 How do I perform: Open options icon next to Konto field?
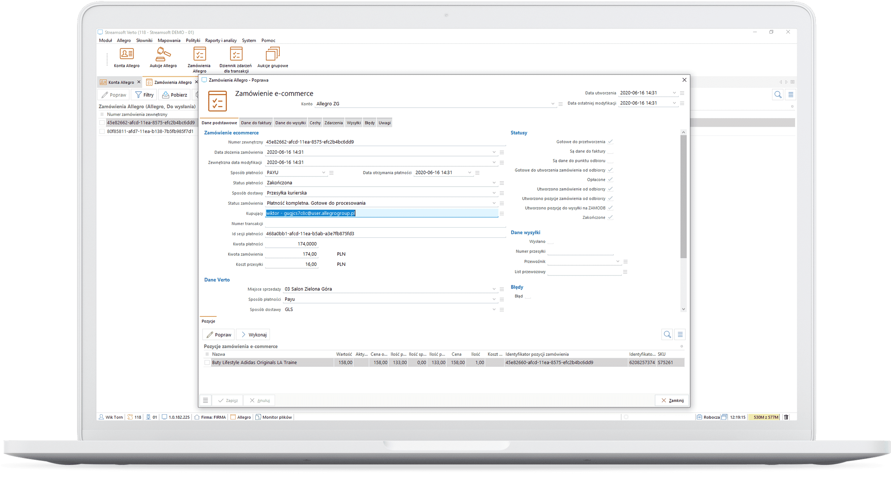click(560, 104)
